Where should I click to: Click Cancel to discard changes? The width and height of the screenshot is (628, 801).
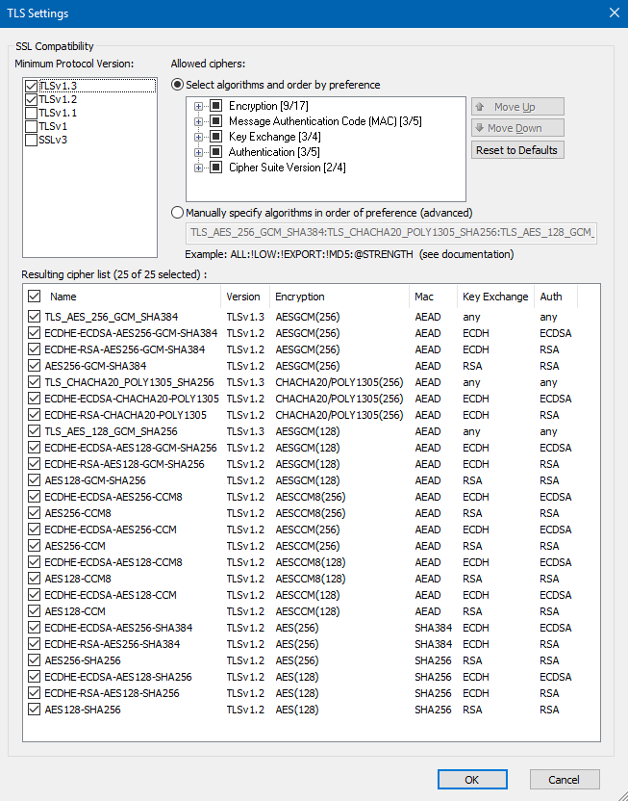click(564, 779)
